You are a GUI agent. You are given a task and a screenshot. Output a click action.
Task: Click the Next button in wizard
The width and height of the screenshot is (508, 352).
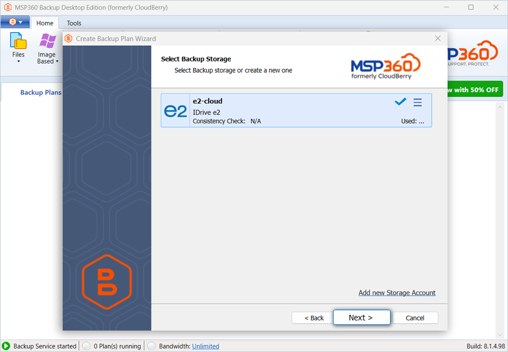click(x=361, y=318)
